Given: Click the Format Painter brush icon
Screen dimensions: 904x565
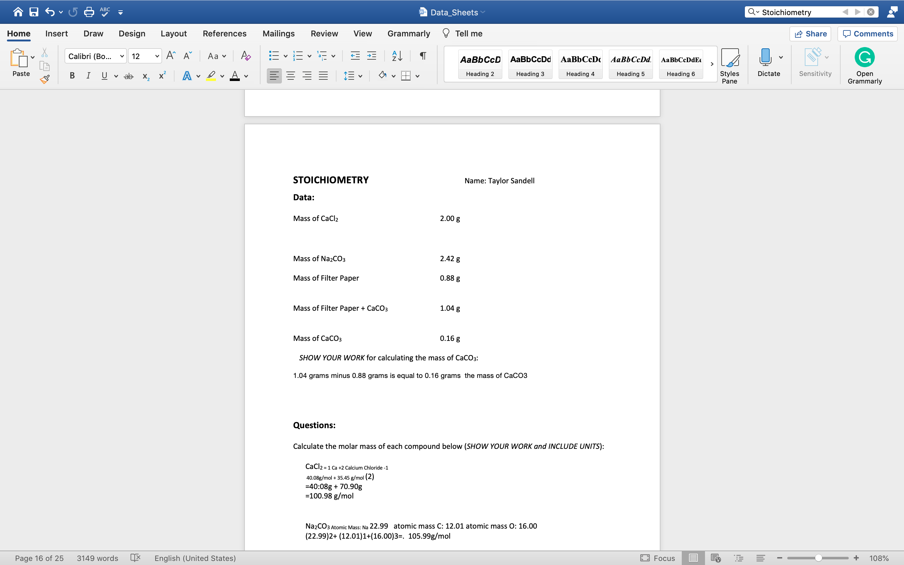Looking at the screenshot, I should pyautogui.click(x=45, y=79).
